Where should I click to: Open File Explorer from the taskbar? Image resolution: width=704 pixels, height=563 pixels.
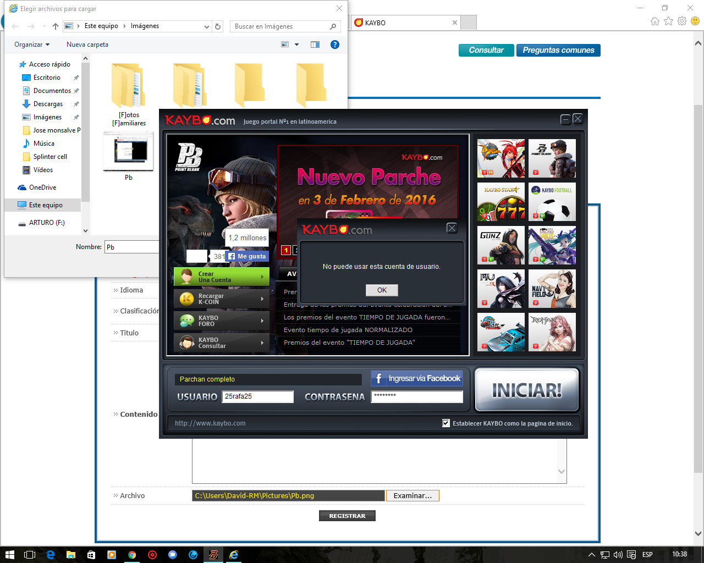70,555
